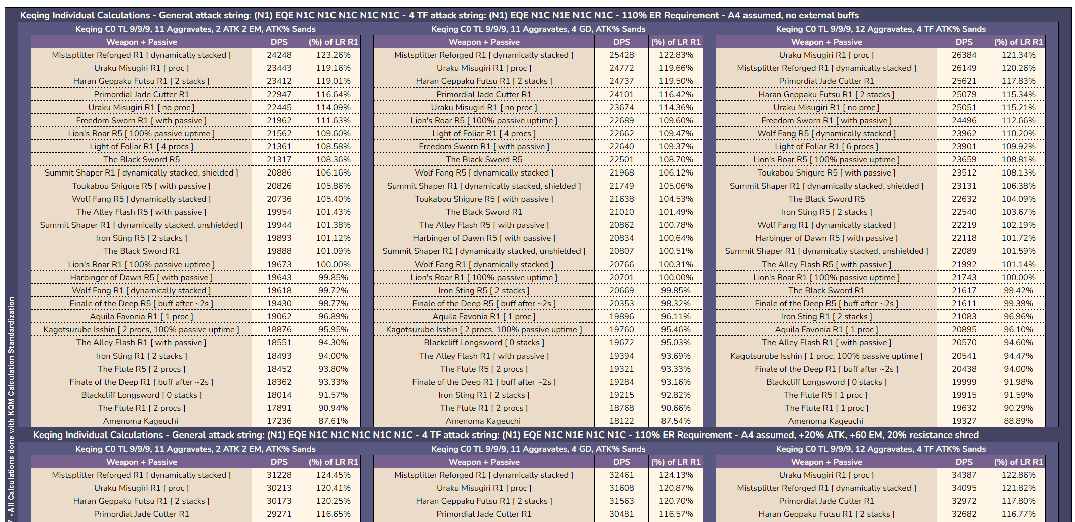Click the 109.47% Light of Foliar cell
1075x522 pixels.
click(x=676, y=133)
